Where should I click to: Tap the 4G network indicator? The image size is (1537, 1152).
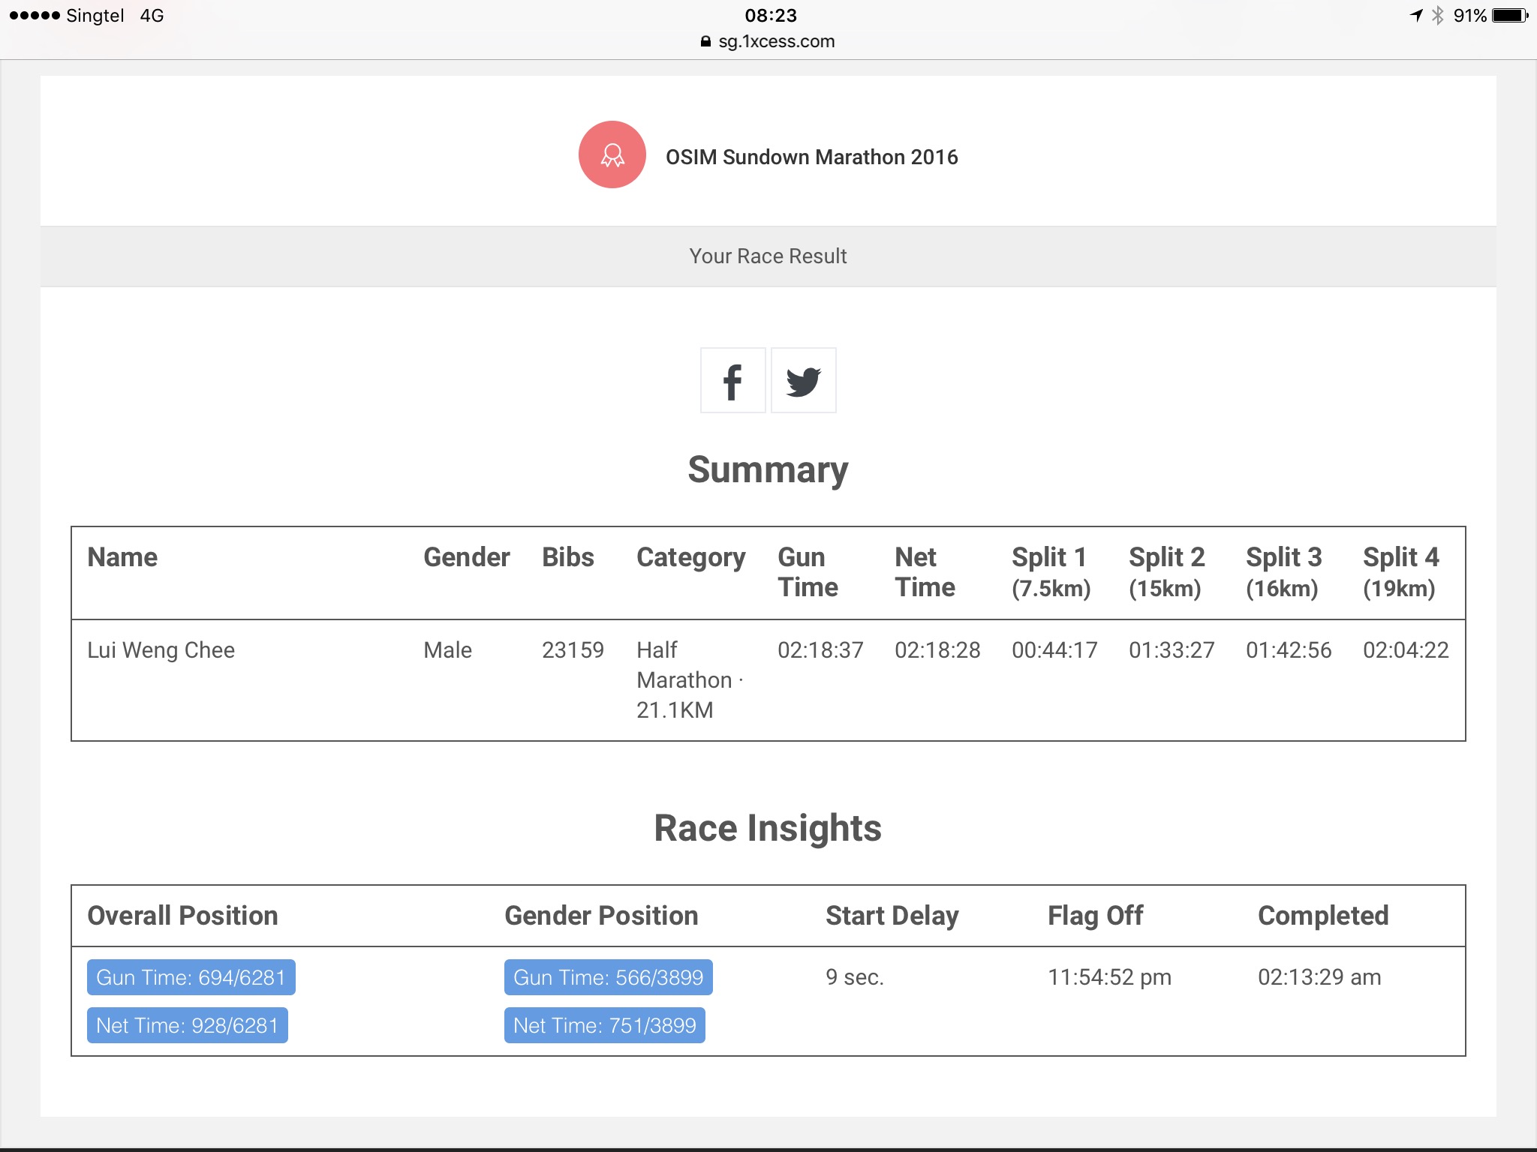click(152, 16)
